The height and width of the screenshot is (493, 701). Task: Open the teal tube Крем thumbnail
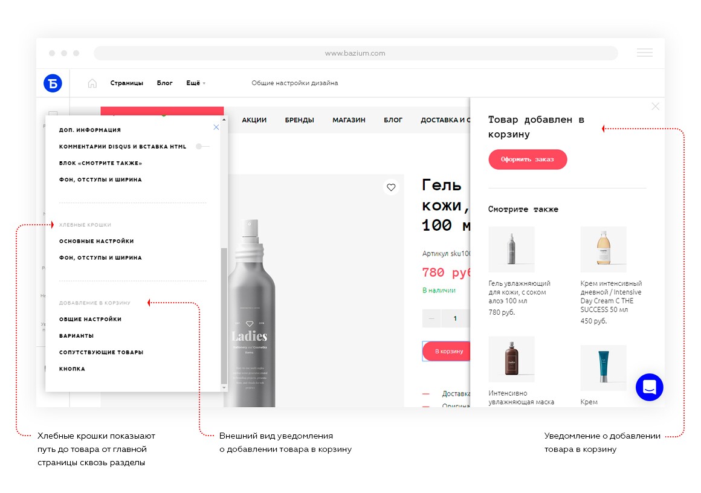click(x=604, y=368)
